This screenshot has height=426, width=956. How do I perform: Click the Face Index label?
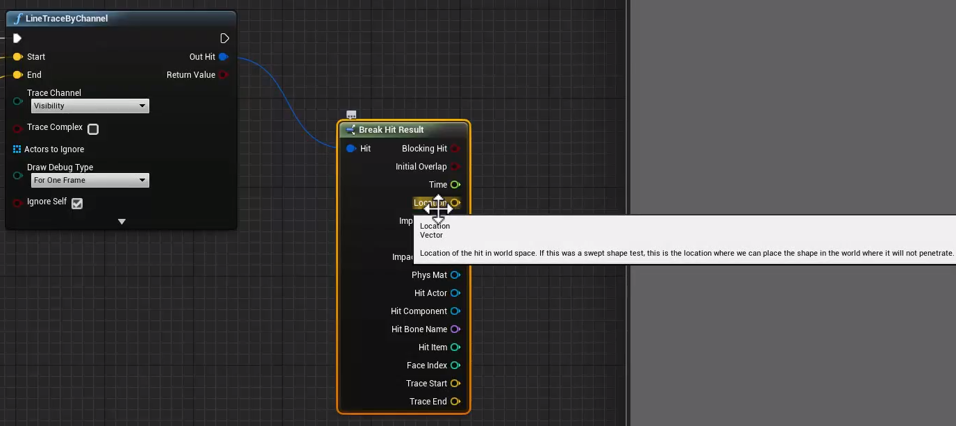427,366
